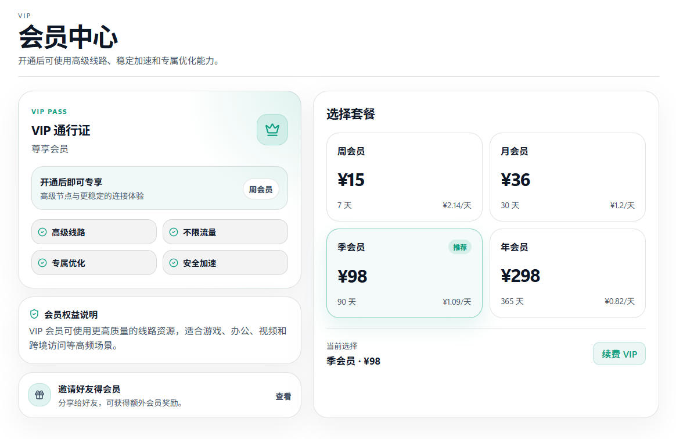Click the checkmark icon beside 安全加速
Image resolution: width=676 pixels, height=439 pixels.
pos(174,263)
